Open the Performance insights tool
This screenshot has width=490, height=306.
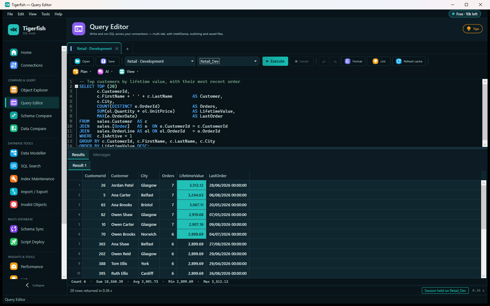(32, 267)
